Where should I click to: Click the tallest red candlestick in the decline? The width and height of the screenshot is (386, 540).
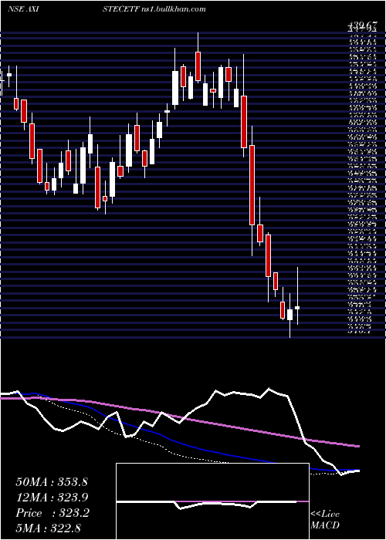[x=252, y=185]
